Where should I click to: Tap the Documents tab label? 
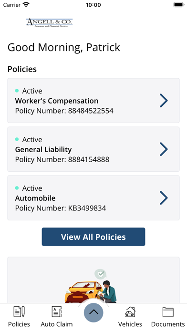(x=168, y=324)
